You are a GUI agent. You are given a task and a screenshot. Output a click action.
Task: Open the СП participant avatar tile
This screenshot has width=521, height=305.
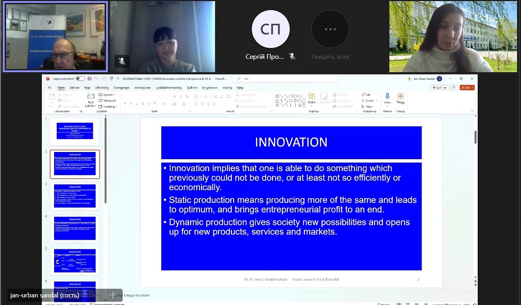pos(271,29)
